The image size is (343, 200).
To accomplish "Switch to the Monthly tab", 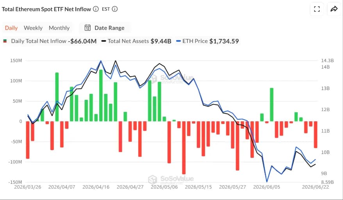I will (59, 28).
